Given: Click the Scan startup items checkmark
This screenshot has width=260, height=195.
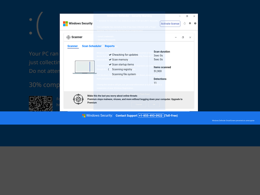Looking at the screenshot, I should [x=110, y=65].
